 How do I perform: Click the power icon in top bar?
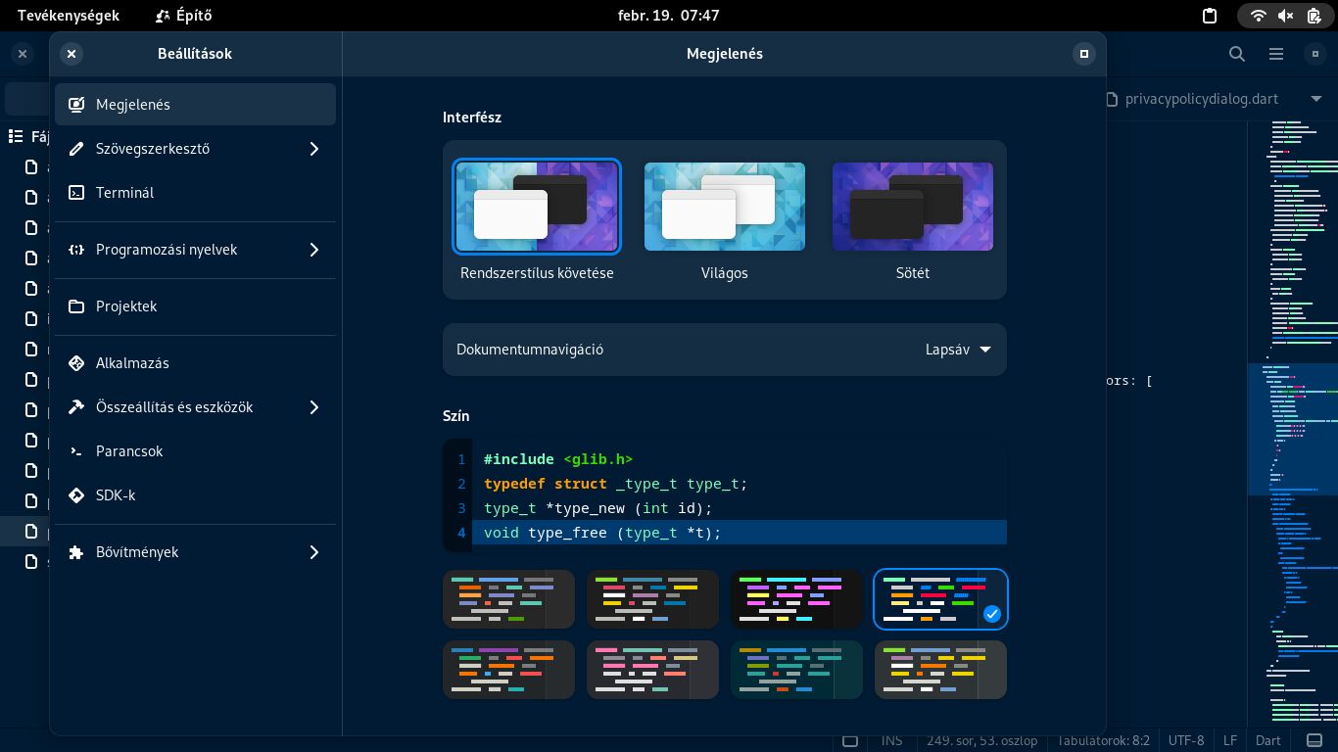[1314, 16]
